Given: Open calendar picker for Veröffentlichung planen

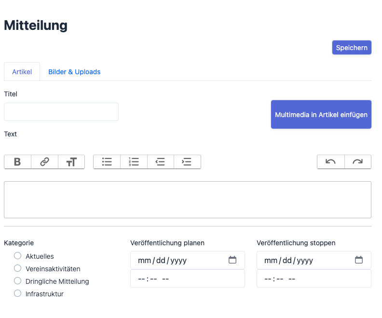Looking at the screenshot, I should point(232,260).
